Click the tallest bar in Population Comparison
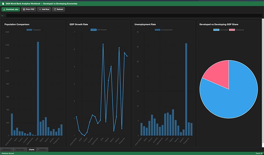Screen dimensions: 264x155 (x=38, y=89)
